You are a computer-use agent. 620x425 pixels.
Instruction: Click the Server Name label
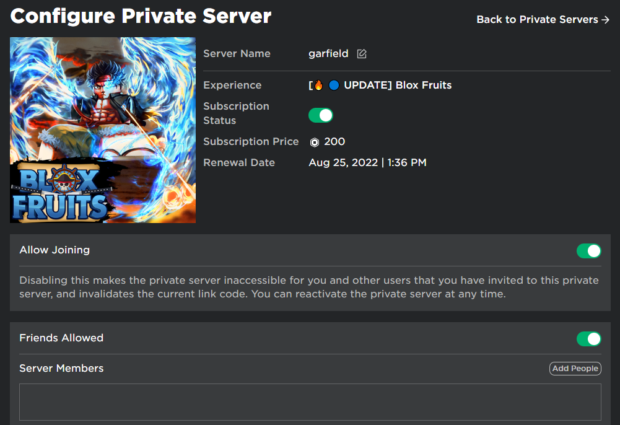[x=237, y=53]
